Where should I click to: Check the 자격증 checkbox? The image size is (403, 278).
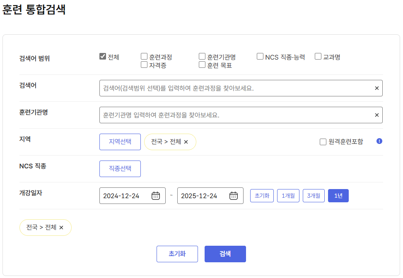[144, 65]
